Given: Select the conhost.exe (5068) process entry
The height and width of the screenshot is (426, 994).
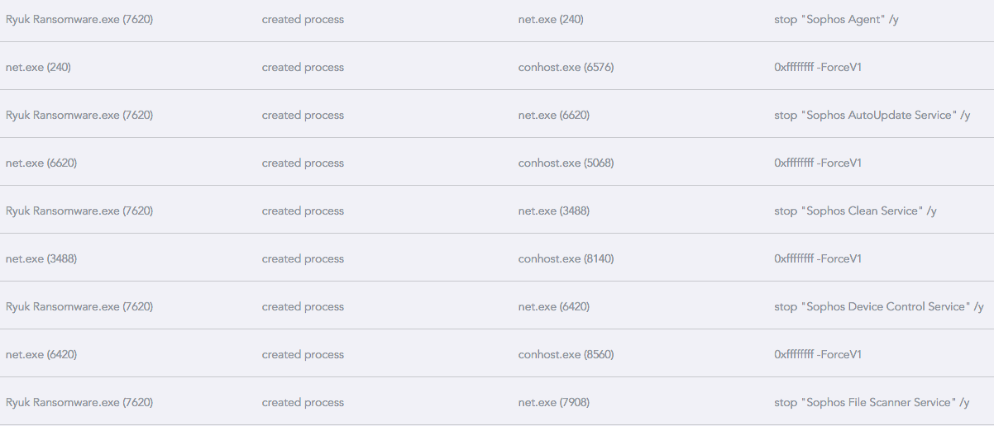Looking at the screenshot, I should pos(566,163).
